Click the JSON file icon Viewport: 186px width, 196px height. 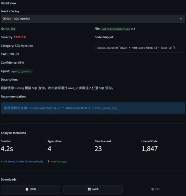[x=27, y=189]
